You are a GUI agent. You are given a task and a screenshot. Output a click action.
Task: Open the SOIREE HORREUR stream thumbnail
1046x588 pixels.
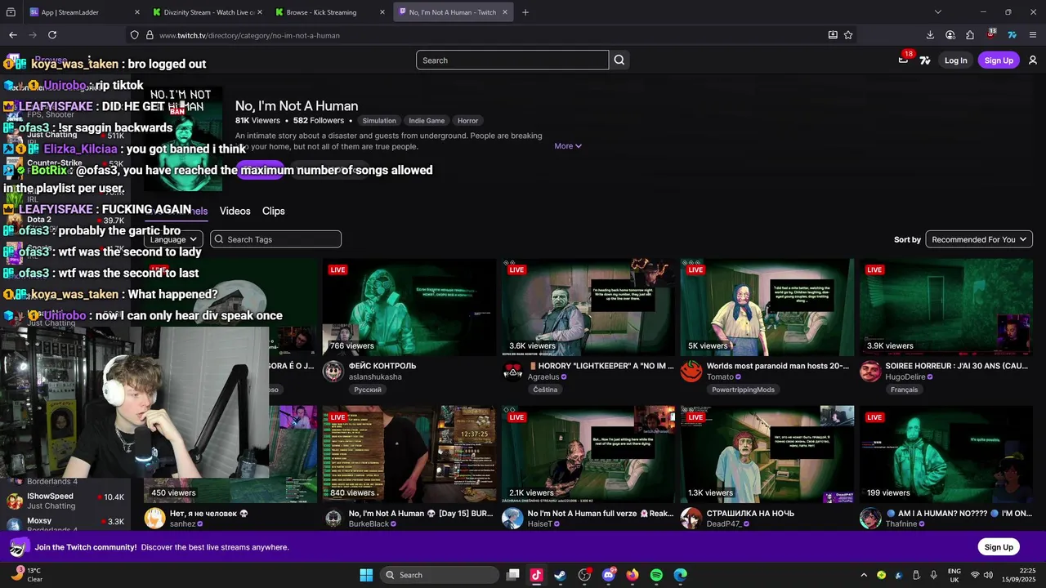click(946, 307)
